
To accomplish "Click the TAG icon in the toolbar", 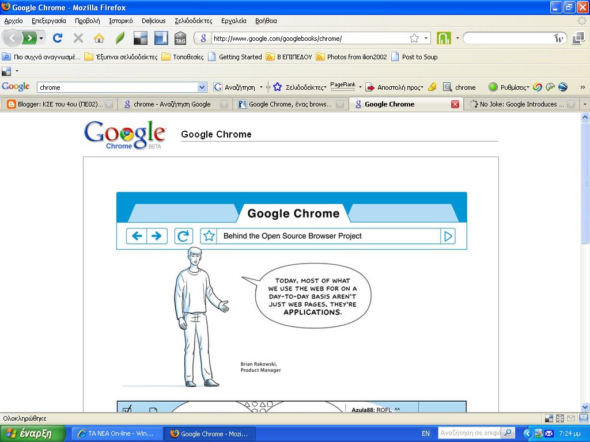I will tap(180, 38).
